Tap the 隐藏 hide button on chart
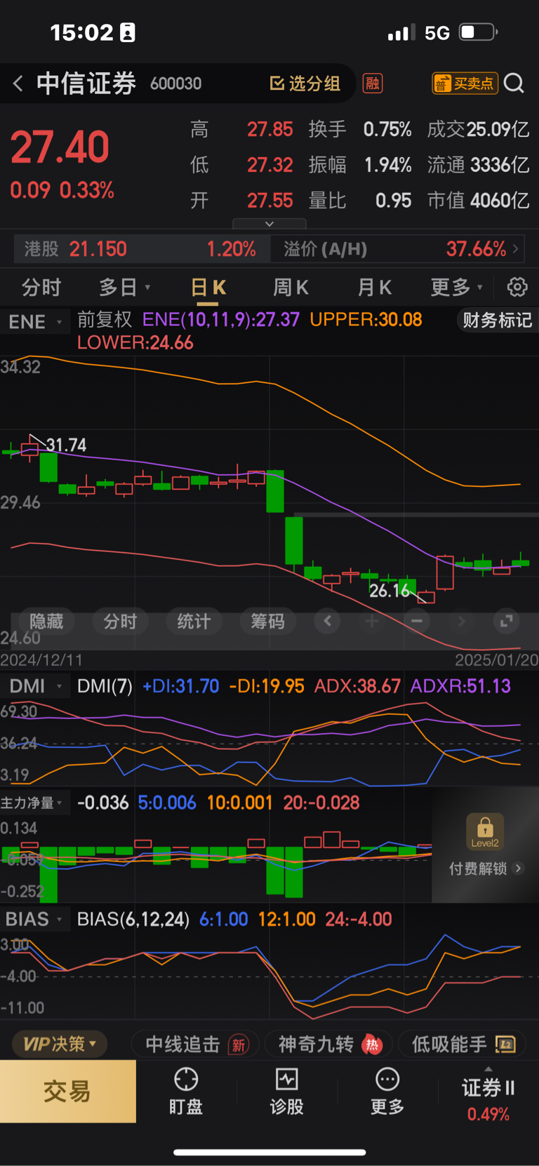This screenshot has width=539, height=1166. click(x=46, y=622)
